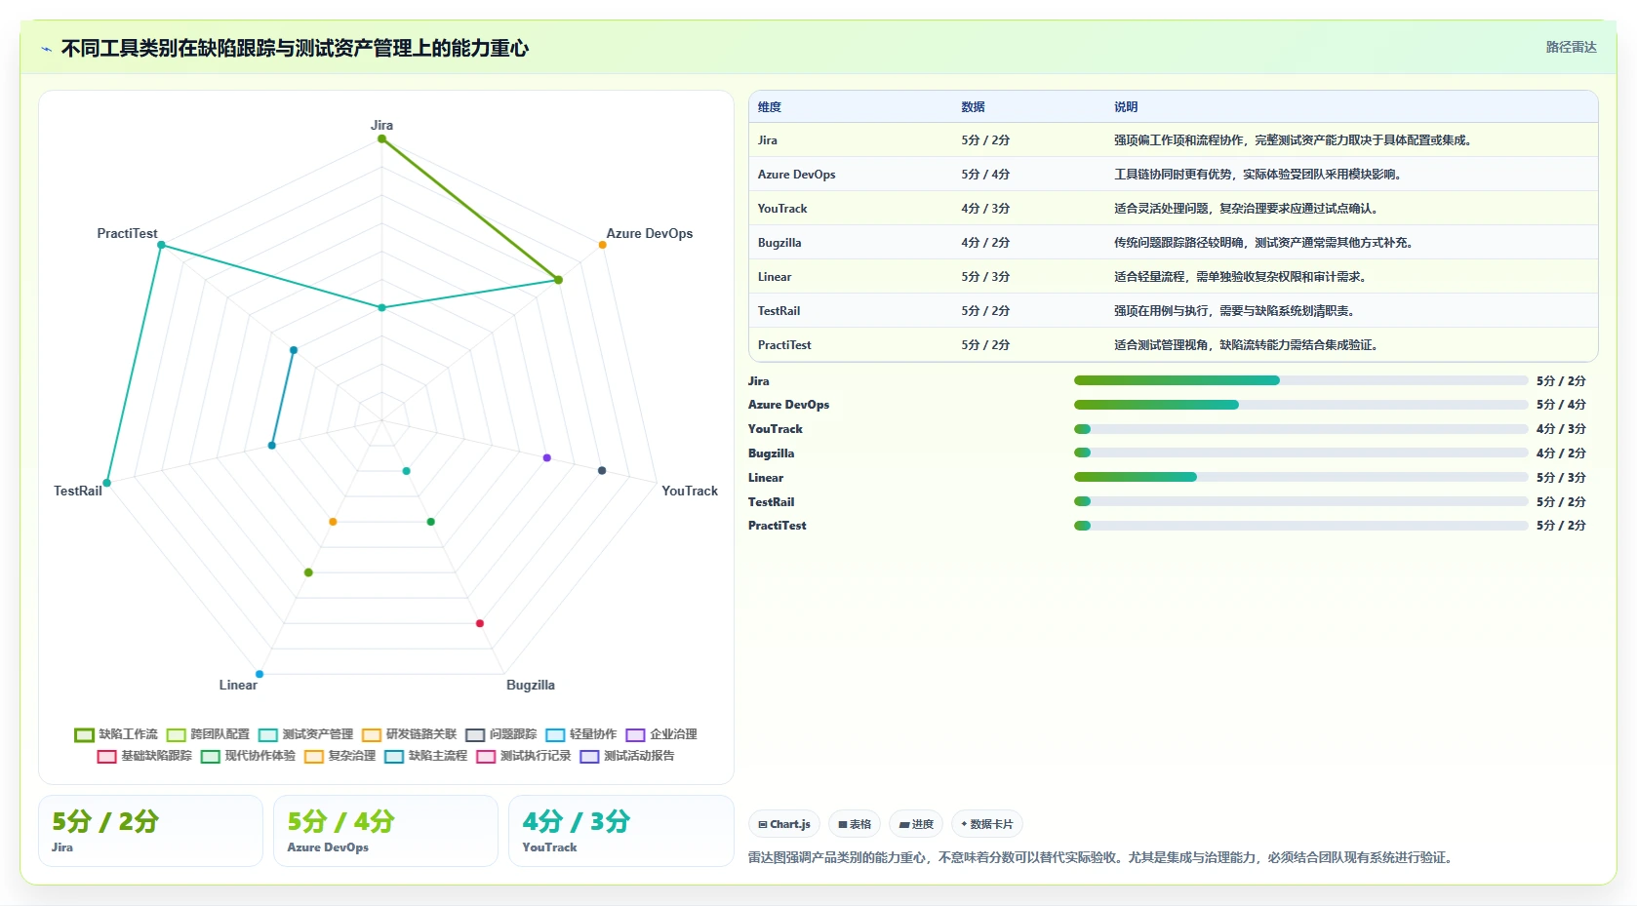Click the 路径雷达 label in header
This screenshot has height=906, width=1637.
(x=1571, y=47)
